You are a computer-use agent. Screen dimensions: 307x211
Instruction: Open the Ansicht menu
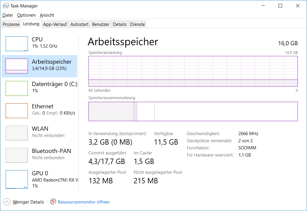click(47, 15)
